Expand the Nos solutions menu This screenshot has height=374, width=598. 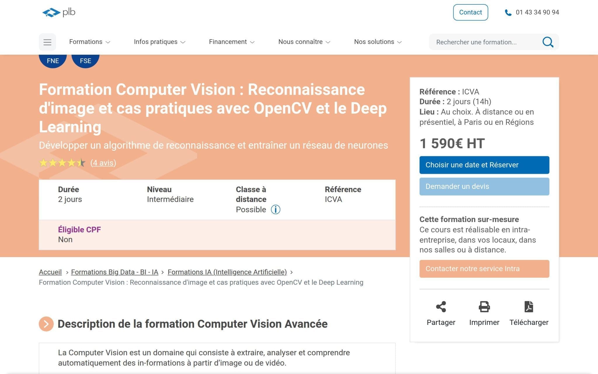coord(378,42)
